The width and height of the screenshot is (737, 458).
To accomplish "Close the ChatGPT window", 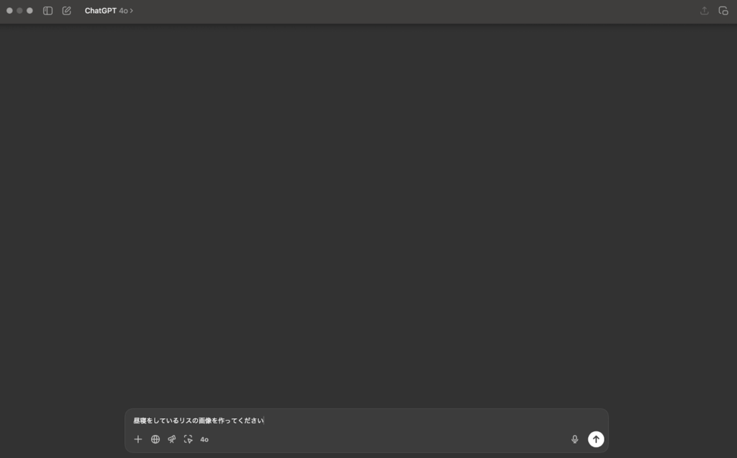I will (x=9, y=10).
